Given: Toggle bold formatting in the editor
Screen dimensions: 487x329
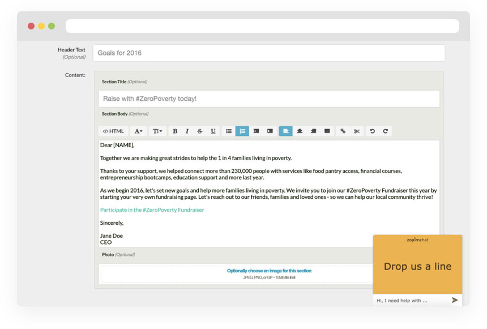Looking at the screenshot, I should 176,131.
